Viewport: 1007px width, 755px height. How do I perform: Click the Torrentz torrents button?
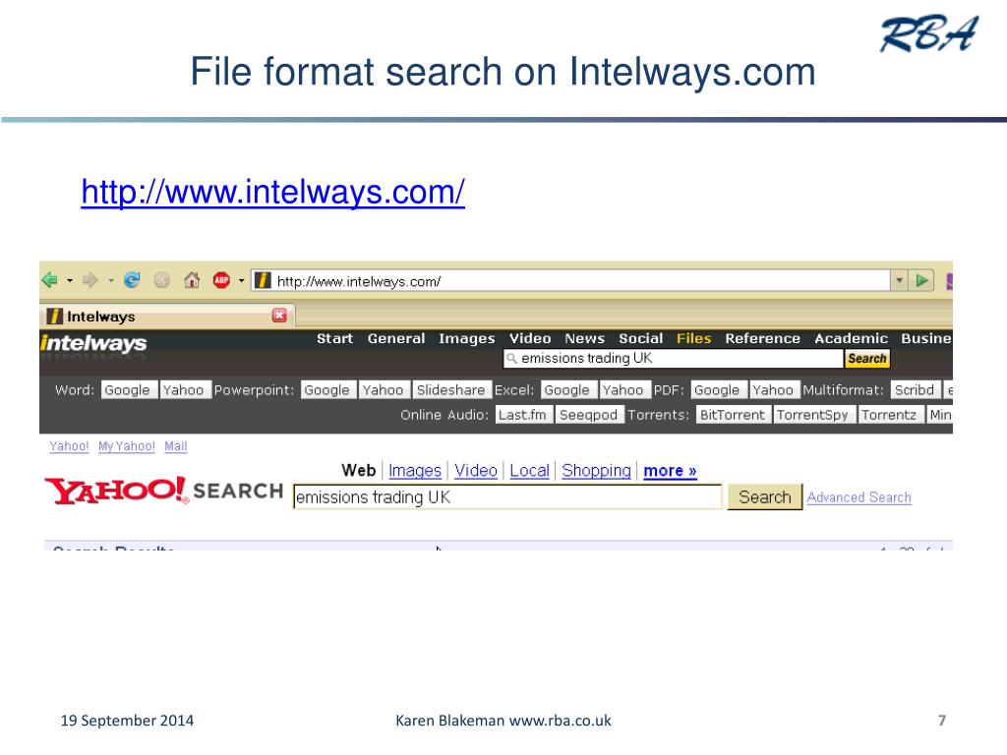pos(889,415)
